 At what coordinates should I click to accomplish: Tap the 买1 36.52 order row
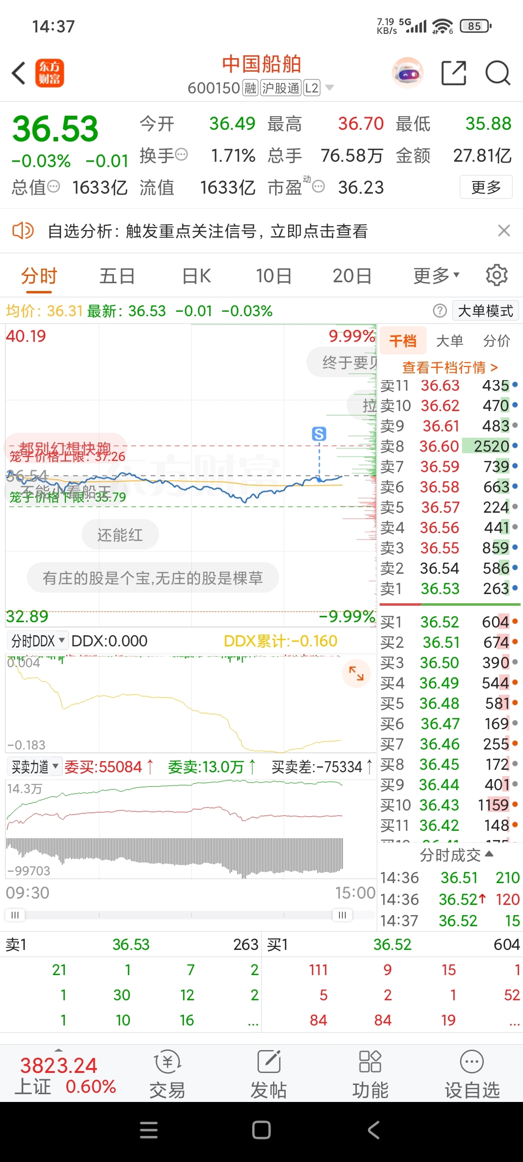449,622
